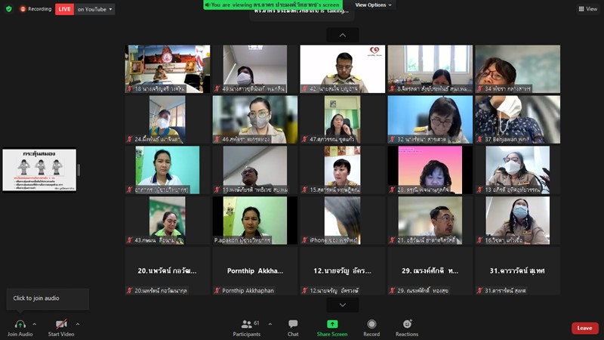Click muted mic icon on participant 28 tile
The height and width of the screenshot is (340, 604).
click(393, 190)
